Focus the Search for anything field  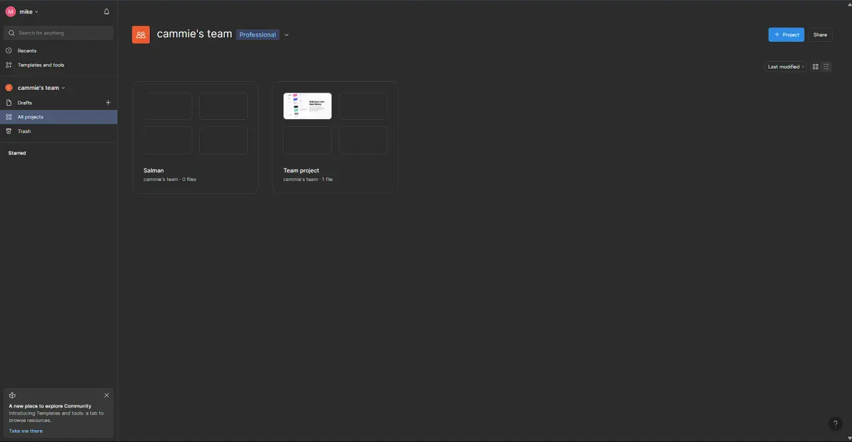point(59,33)
